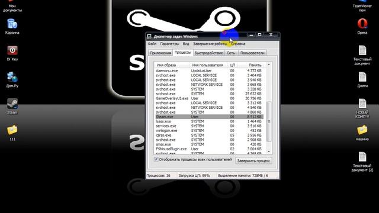Minimize the Task Manager window
379x213 pixels.
click(x=251, y=35)
